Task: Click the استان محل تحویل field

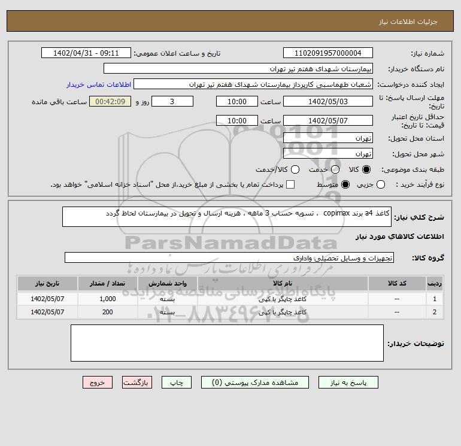Action: [x=328, y=138]
